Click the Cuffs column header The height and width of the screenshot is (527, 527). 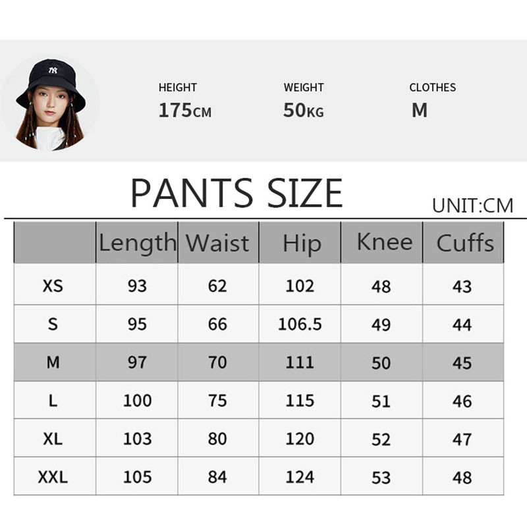pyautogui.click(x=464, y=242)
